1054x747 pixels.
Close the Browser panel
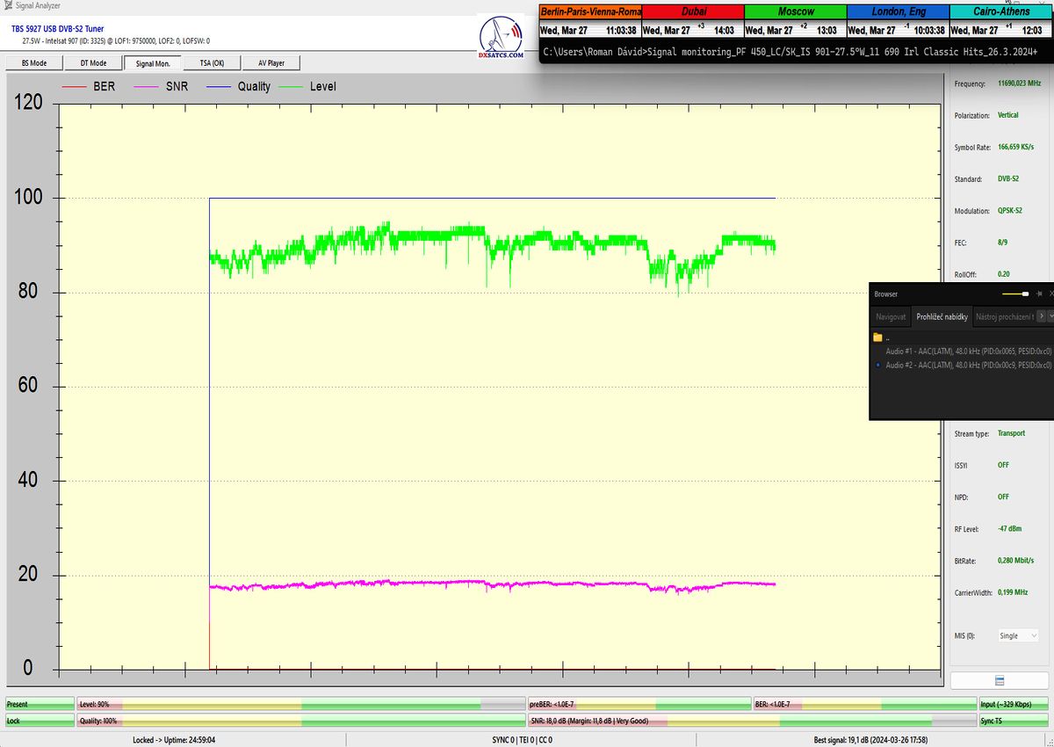(1051, 294)
